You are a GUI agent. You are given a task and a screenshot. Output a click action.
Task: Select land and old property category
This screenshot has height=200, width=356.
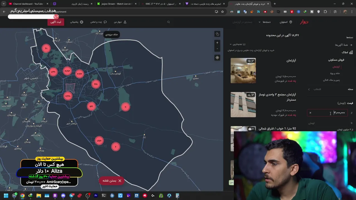click(331, 80)
